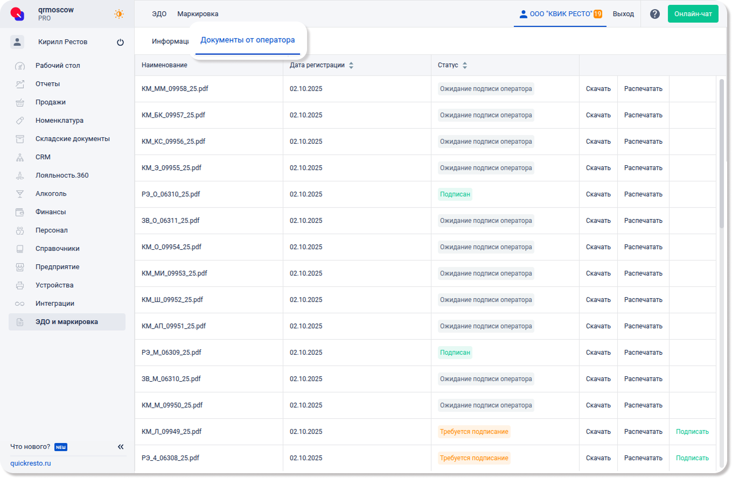This screenshot has height=478, width=732.
Task: Click Подписать for КМ_Л_09949_25.pdf
Action: 692,432
